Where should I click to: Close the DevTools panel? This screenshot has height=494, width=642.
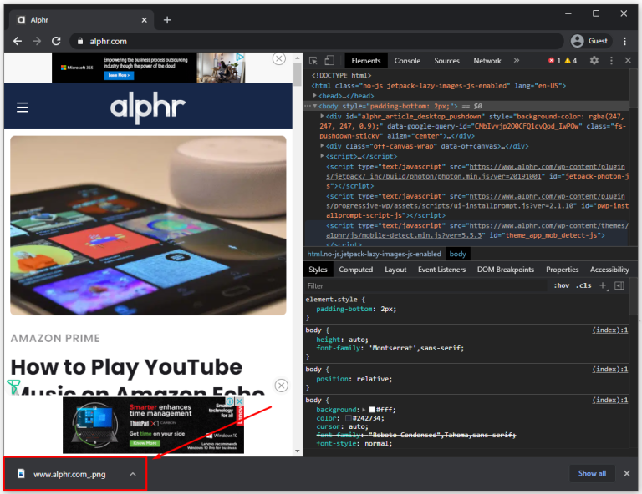628,60
